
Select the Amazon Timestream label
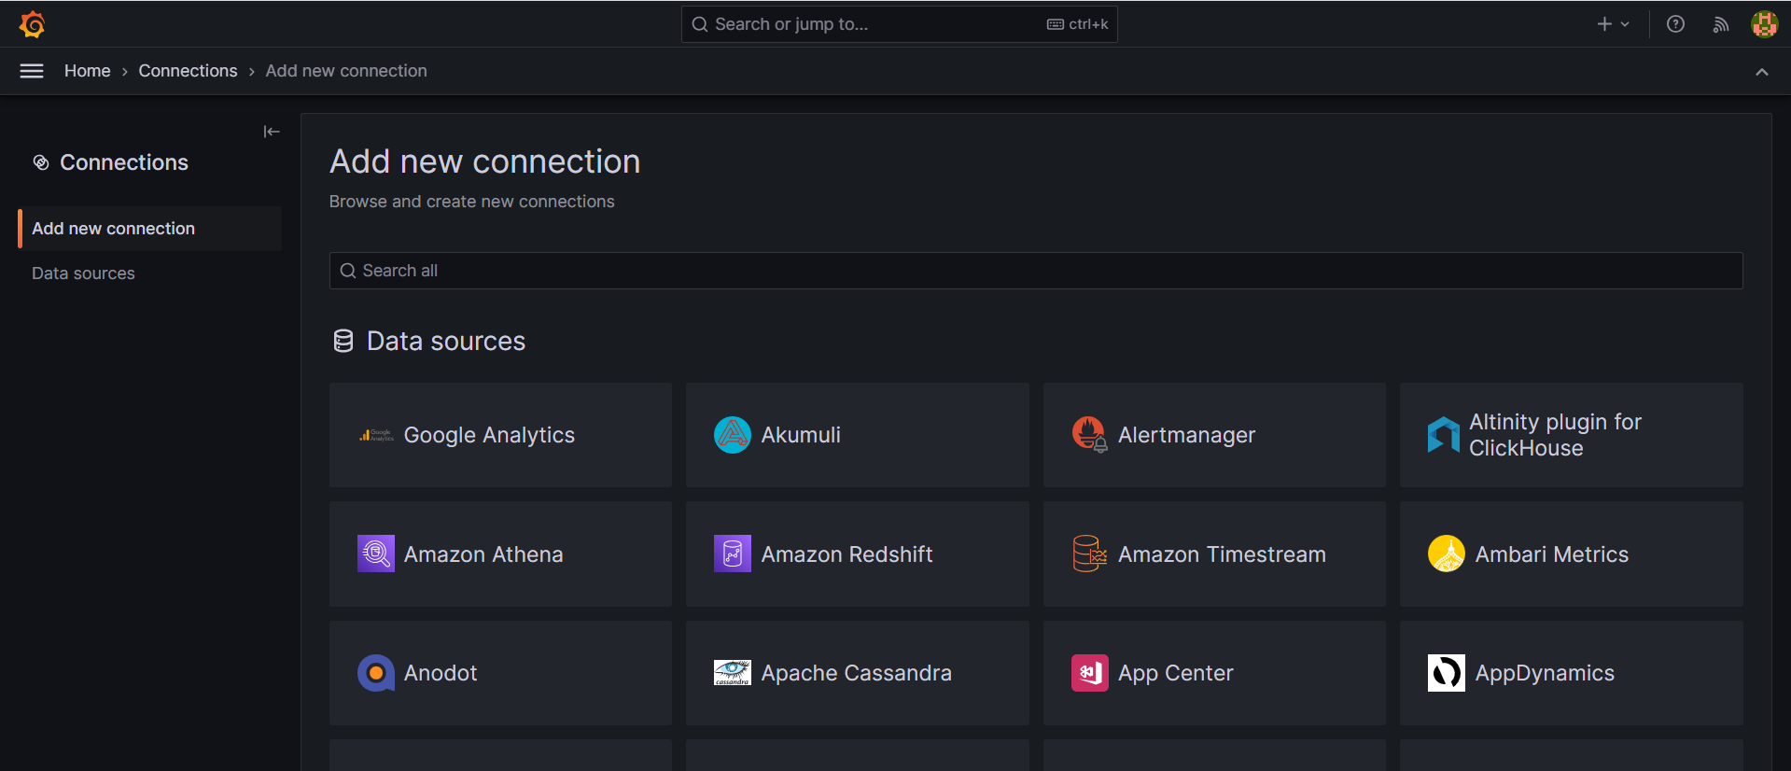coord(1222,554)
